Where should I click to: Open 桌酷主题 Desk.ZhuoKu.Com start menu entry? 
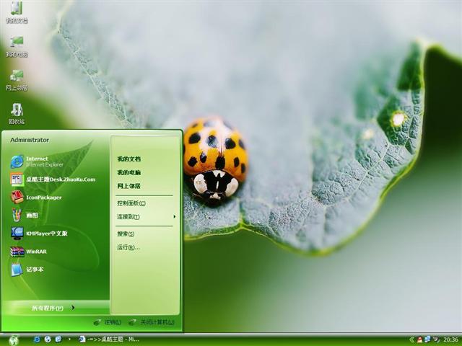coord(53,179)
